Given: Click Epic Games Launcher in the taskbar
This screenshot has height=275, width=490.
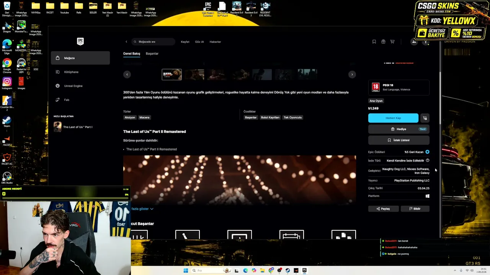Looking at the screenshot, I should point(305,270).
